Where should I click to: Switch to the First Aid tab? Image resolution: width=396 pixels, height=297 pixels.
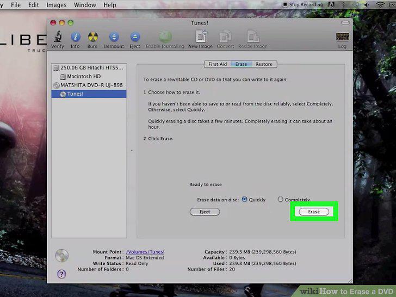click(218, 64)
